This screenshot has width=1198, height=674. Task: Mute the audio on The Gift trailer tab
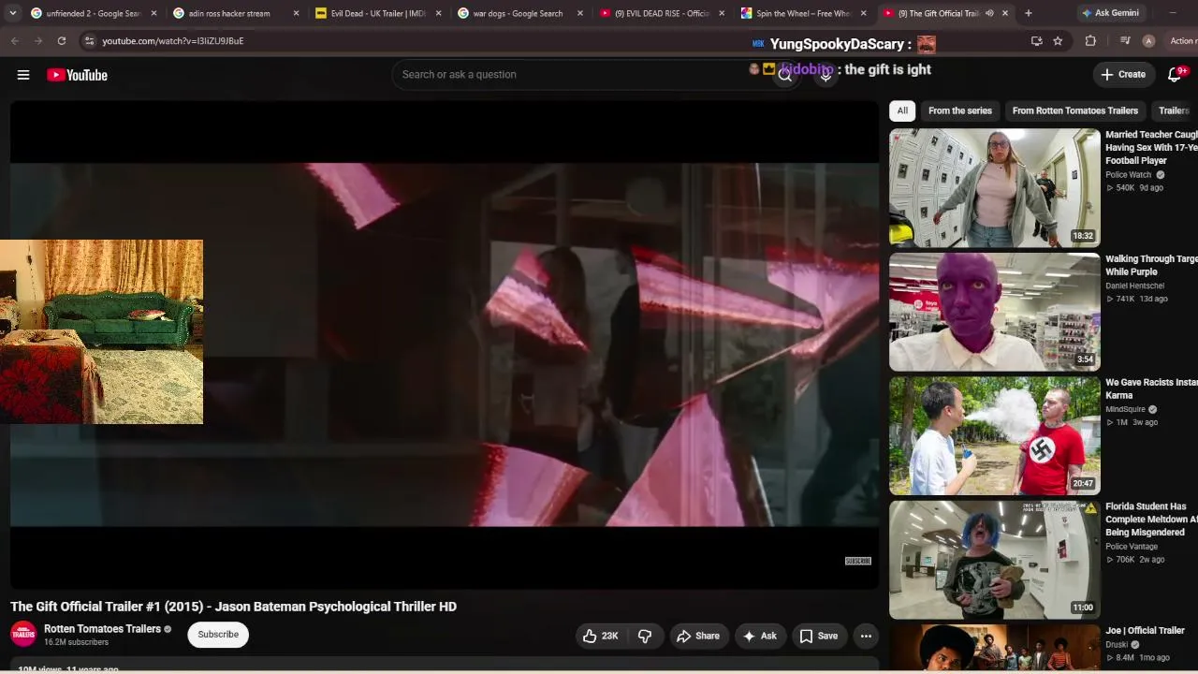click(x=989, y=13)
